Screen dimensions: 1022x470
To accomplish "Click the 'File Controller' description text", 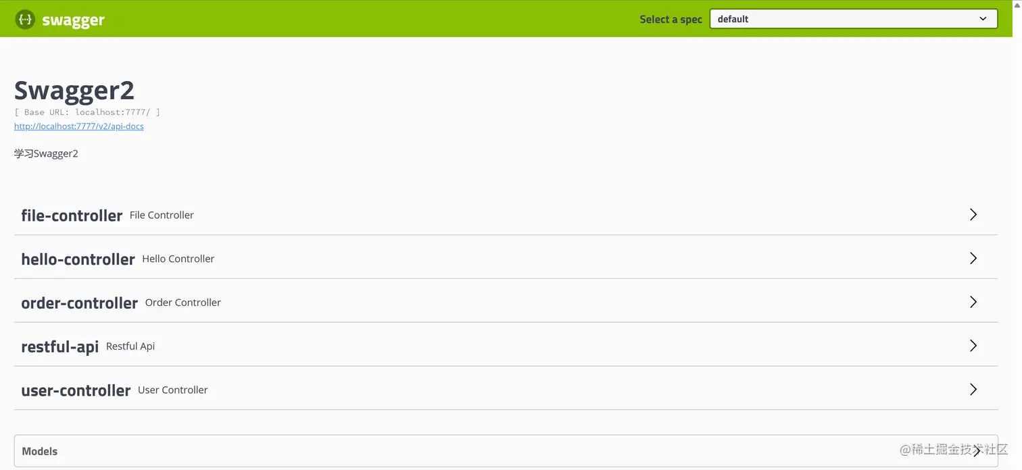I will 162,215.
